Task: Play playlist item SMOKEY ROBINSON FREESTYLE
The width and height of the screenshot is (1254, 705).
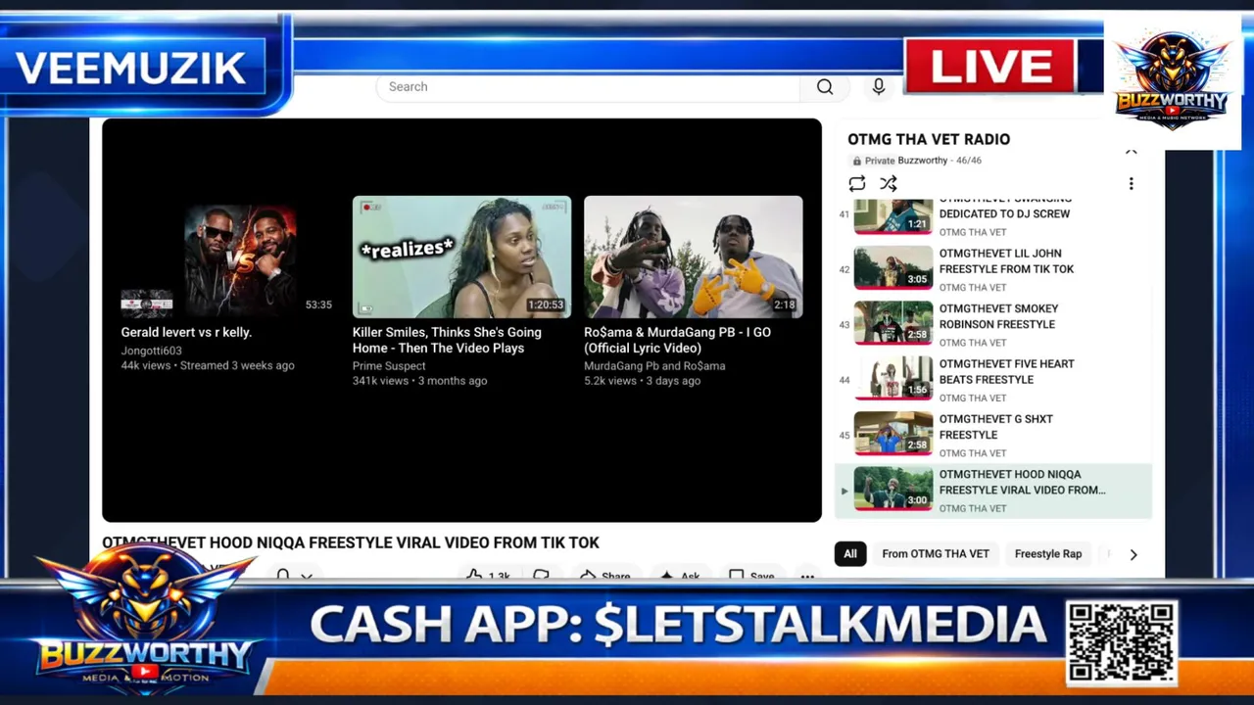Action: pos(992,324)
